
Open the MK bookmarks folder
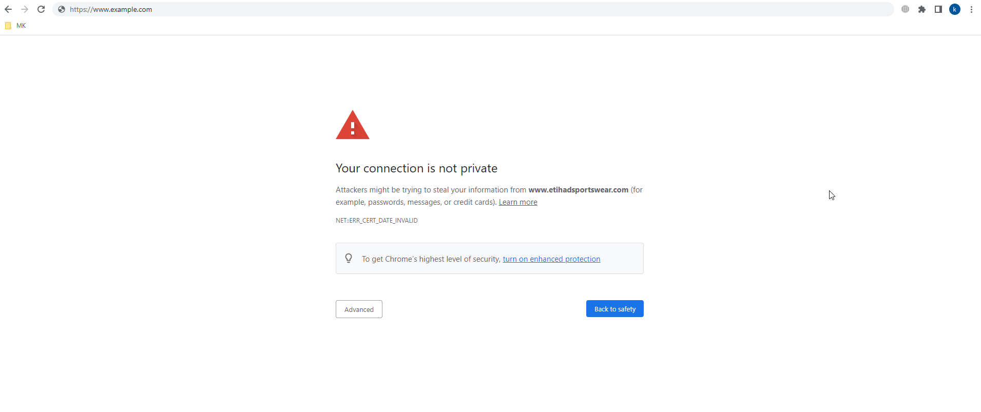pos(15,26)
